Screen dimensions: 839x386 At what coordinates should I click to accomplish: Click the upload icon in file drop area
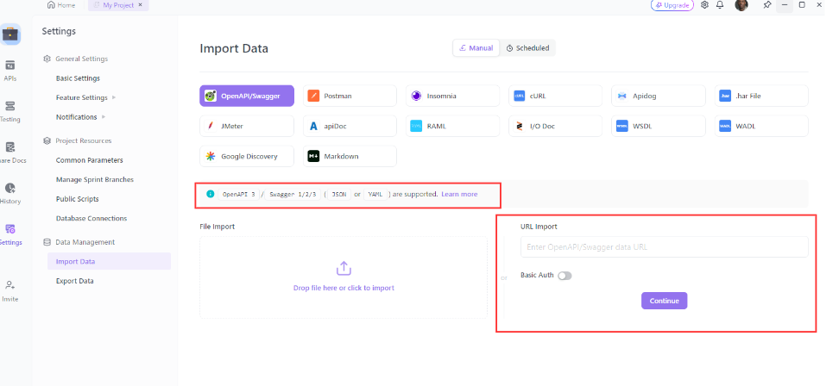pos(344,269)
